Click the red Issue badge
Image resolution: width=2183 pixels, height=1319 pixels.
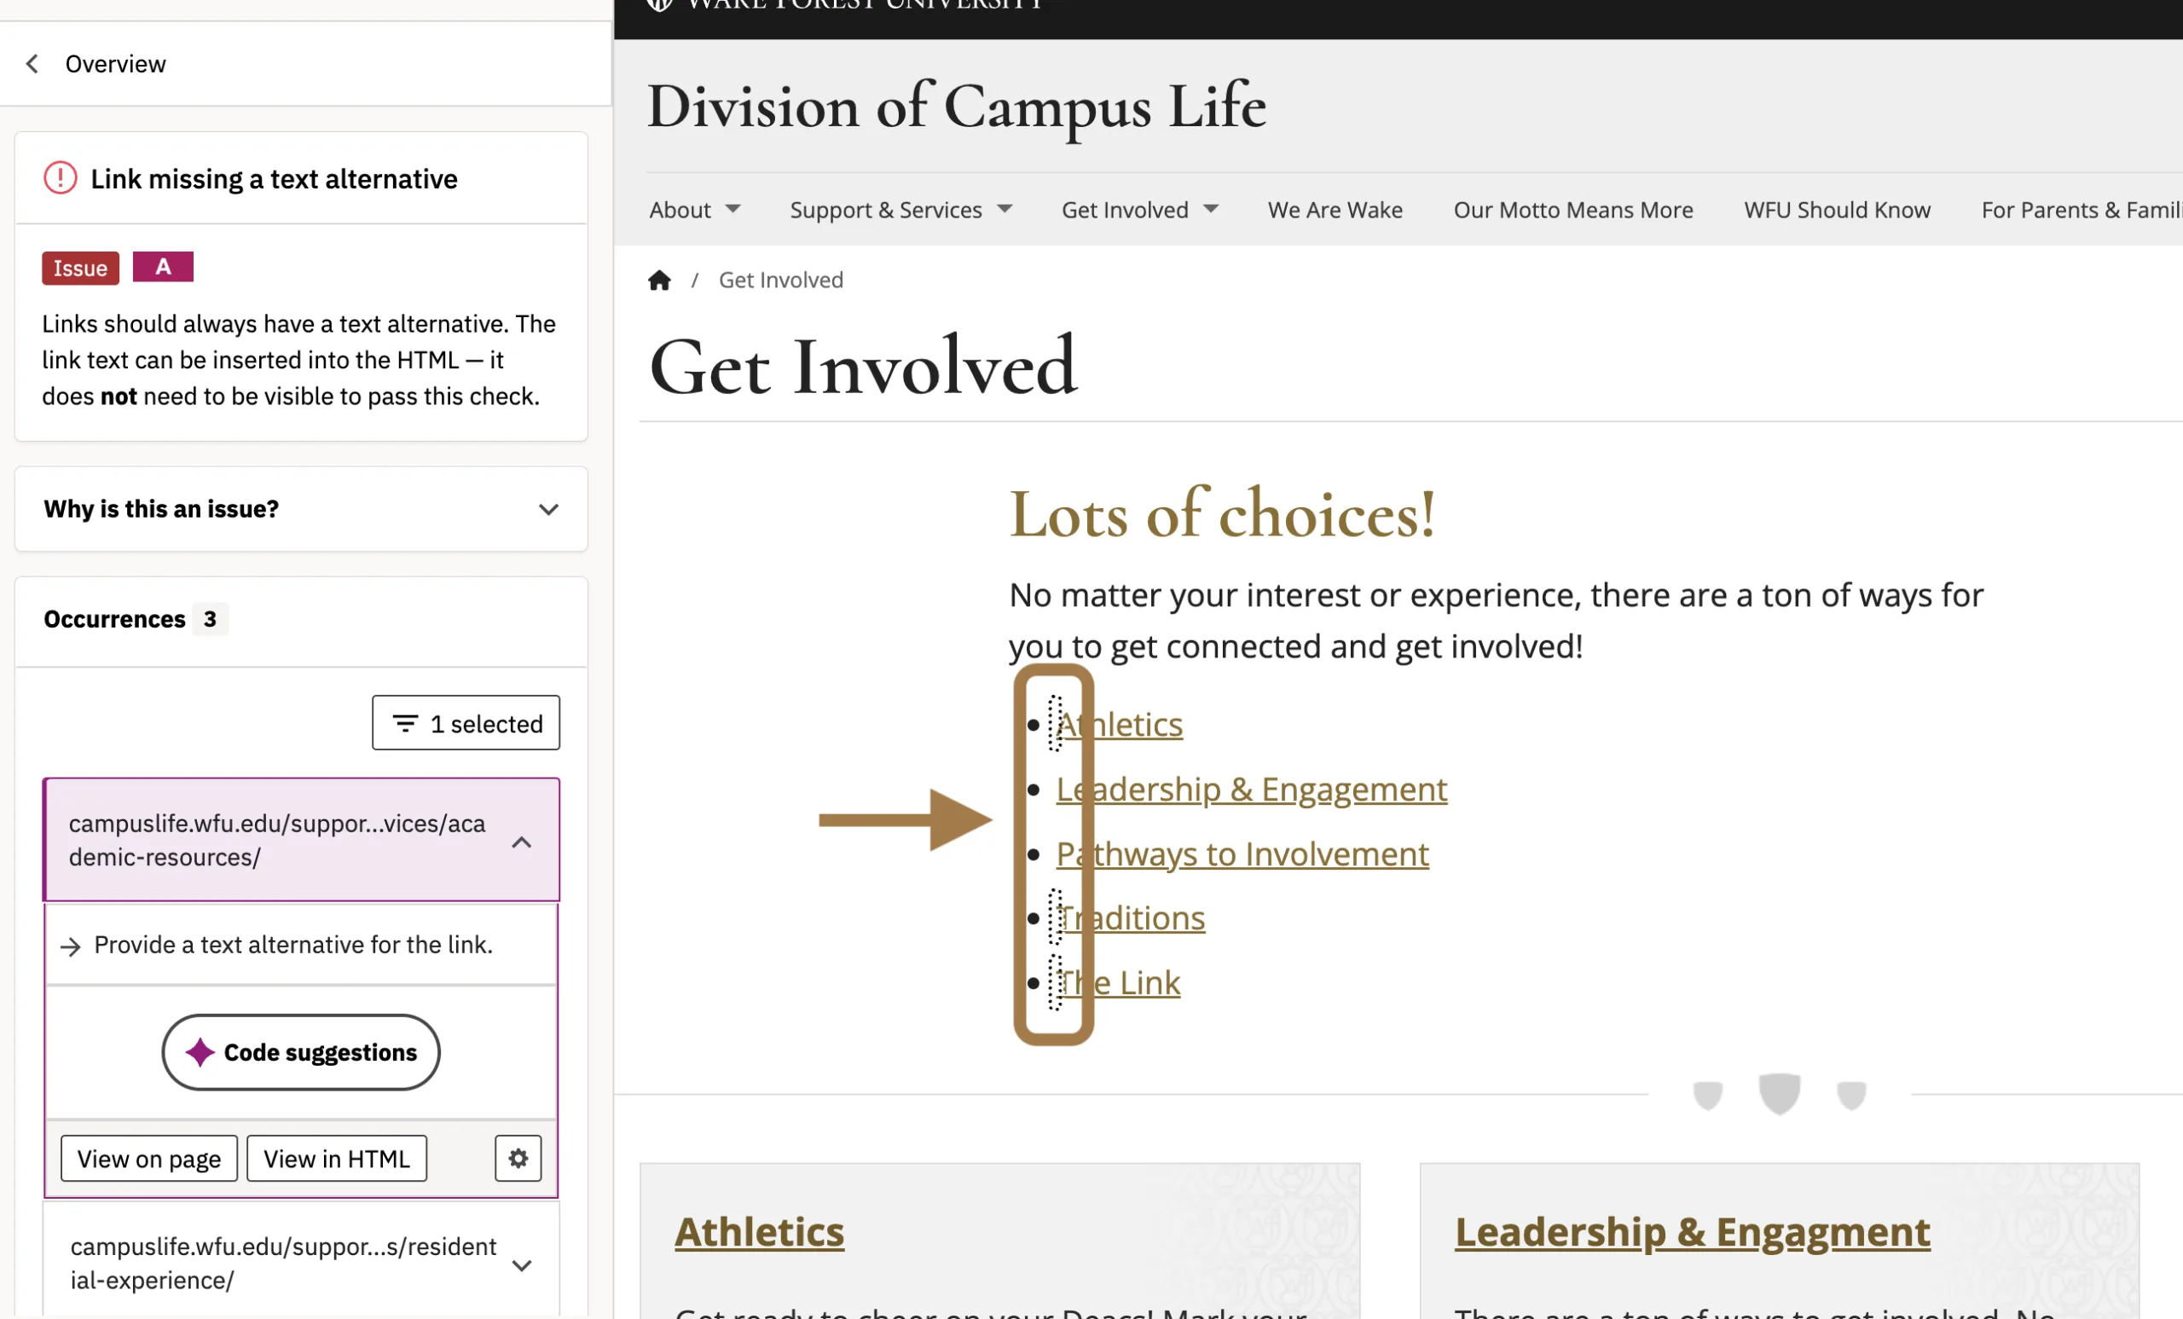pyautogui.click(x=81, y=269)
